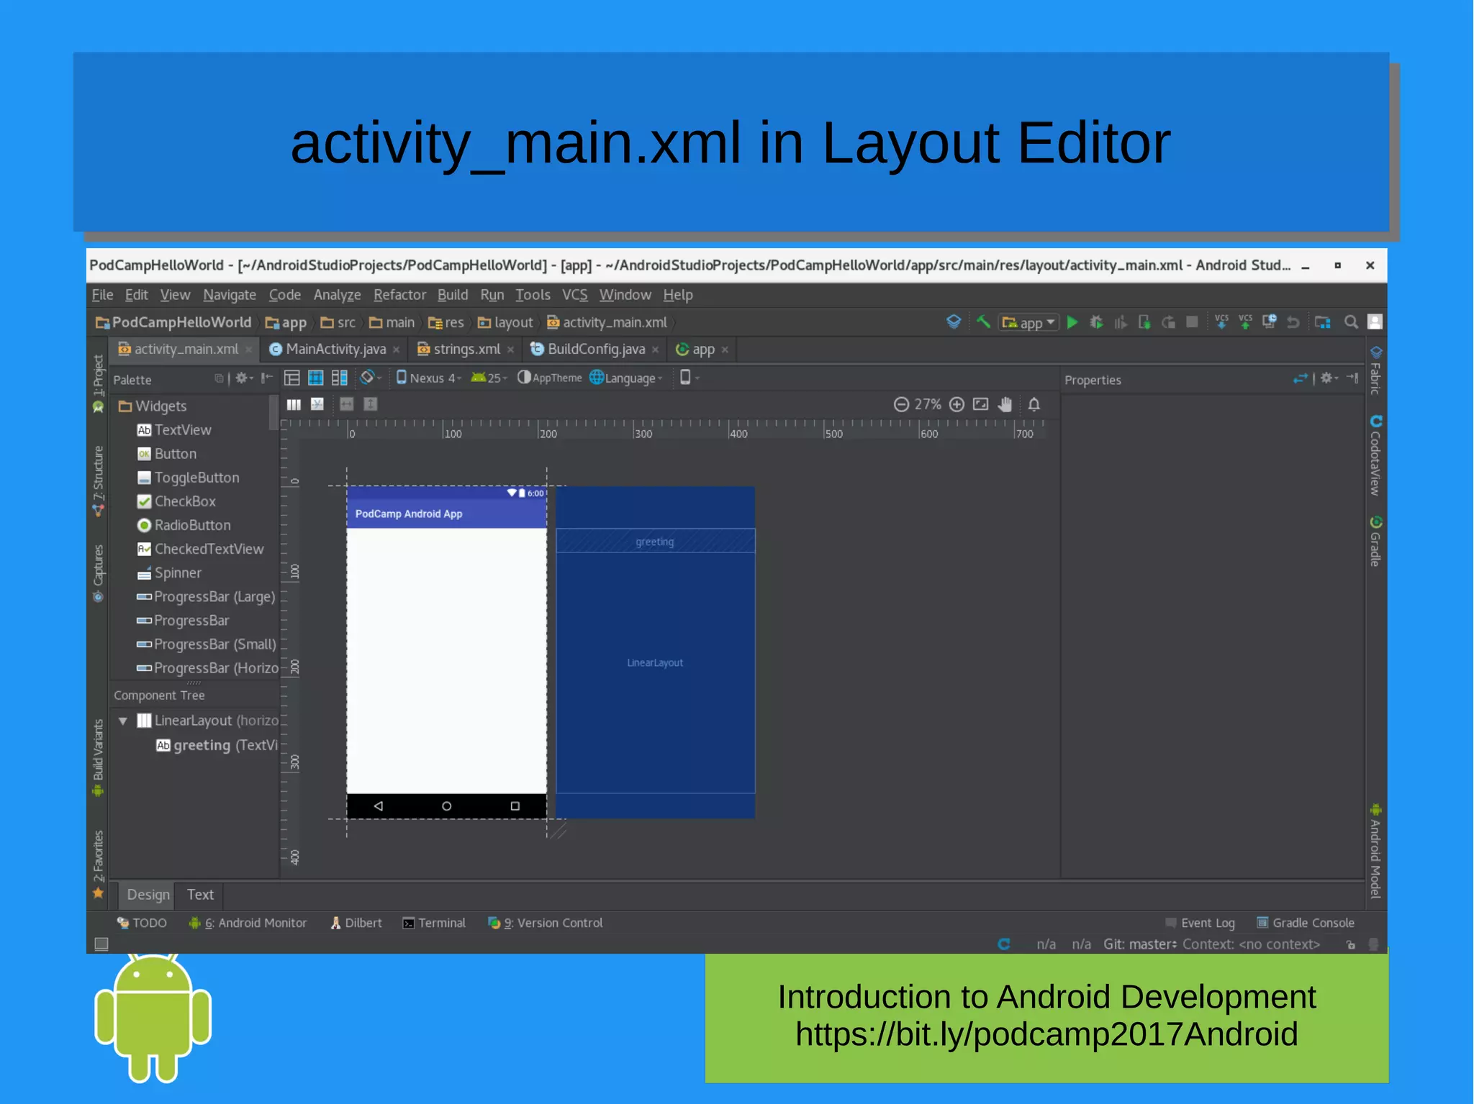The width and height of the screenshot is (1474, 1104).
Task: Click the Stop square icon in toolbar
Action: click(x=1192, y=321)
